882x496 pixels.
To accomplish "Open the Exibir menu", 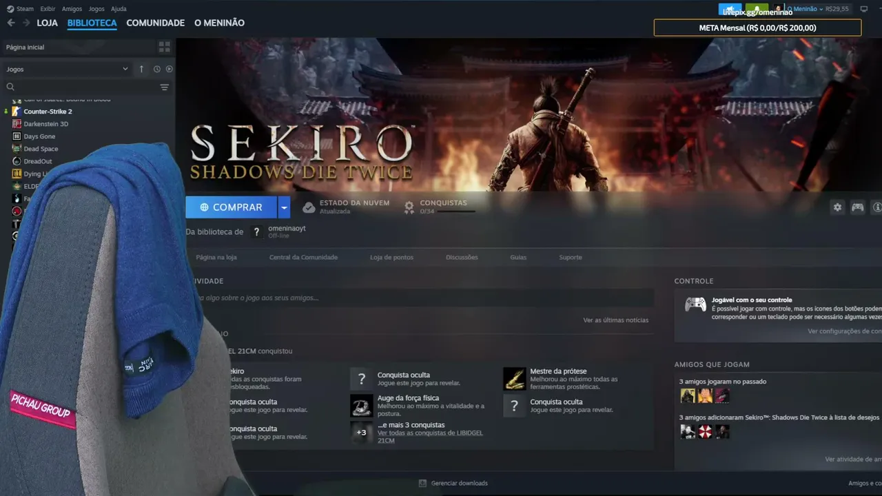I will [x=48, y=9].
